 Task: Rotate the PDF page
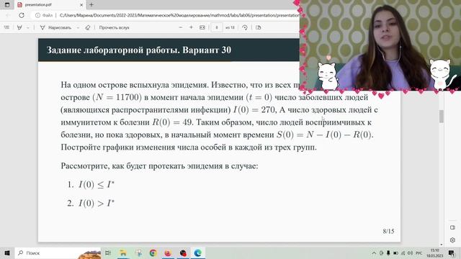click(245, 27)
